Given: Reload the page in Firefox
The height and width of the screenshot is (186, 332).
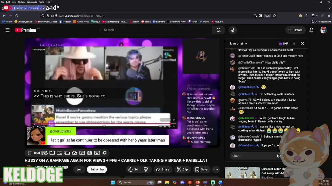Looking at the screenshot, I should (x=17, y=16).
